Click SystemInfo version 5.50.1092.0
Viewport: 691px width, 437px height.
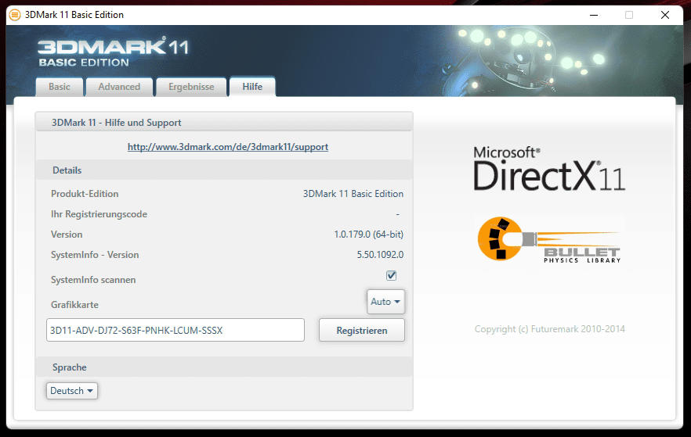(380, 255)
